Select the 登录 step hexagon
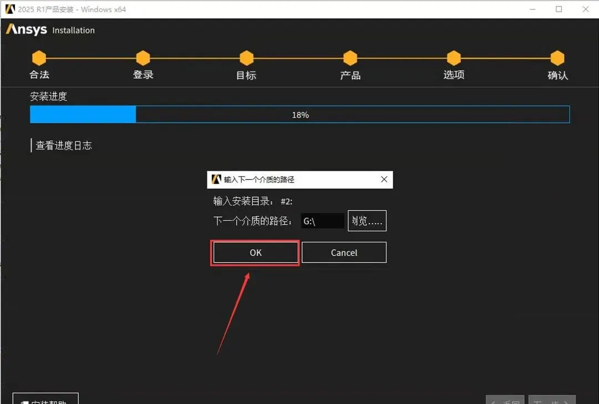The height and width of the screenshot is (404, 599). pos(143,58)
